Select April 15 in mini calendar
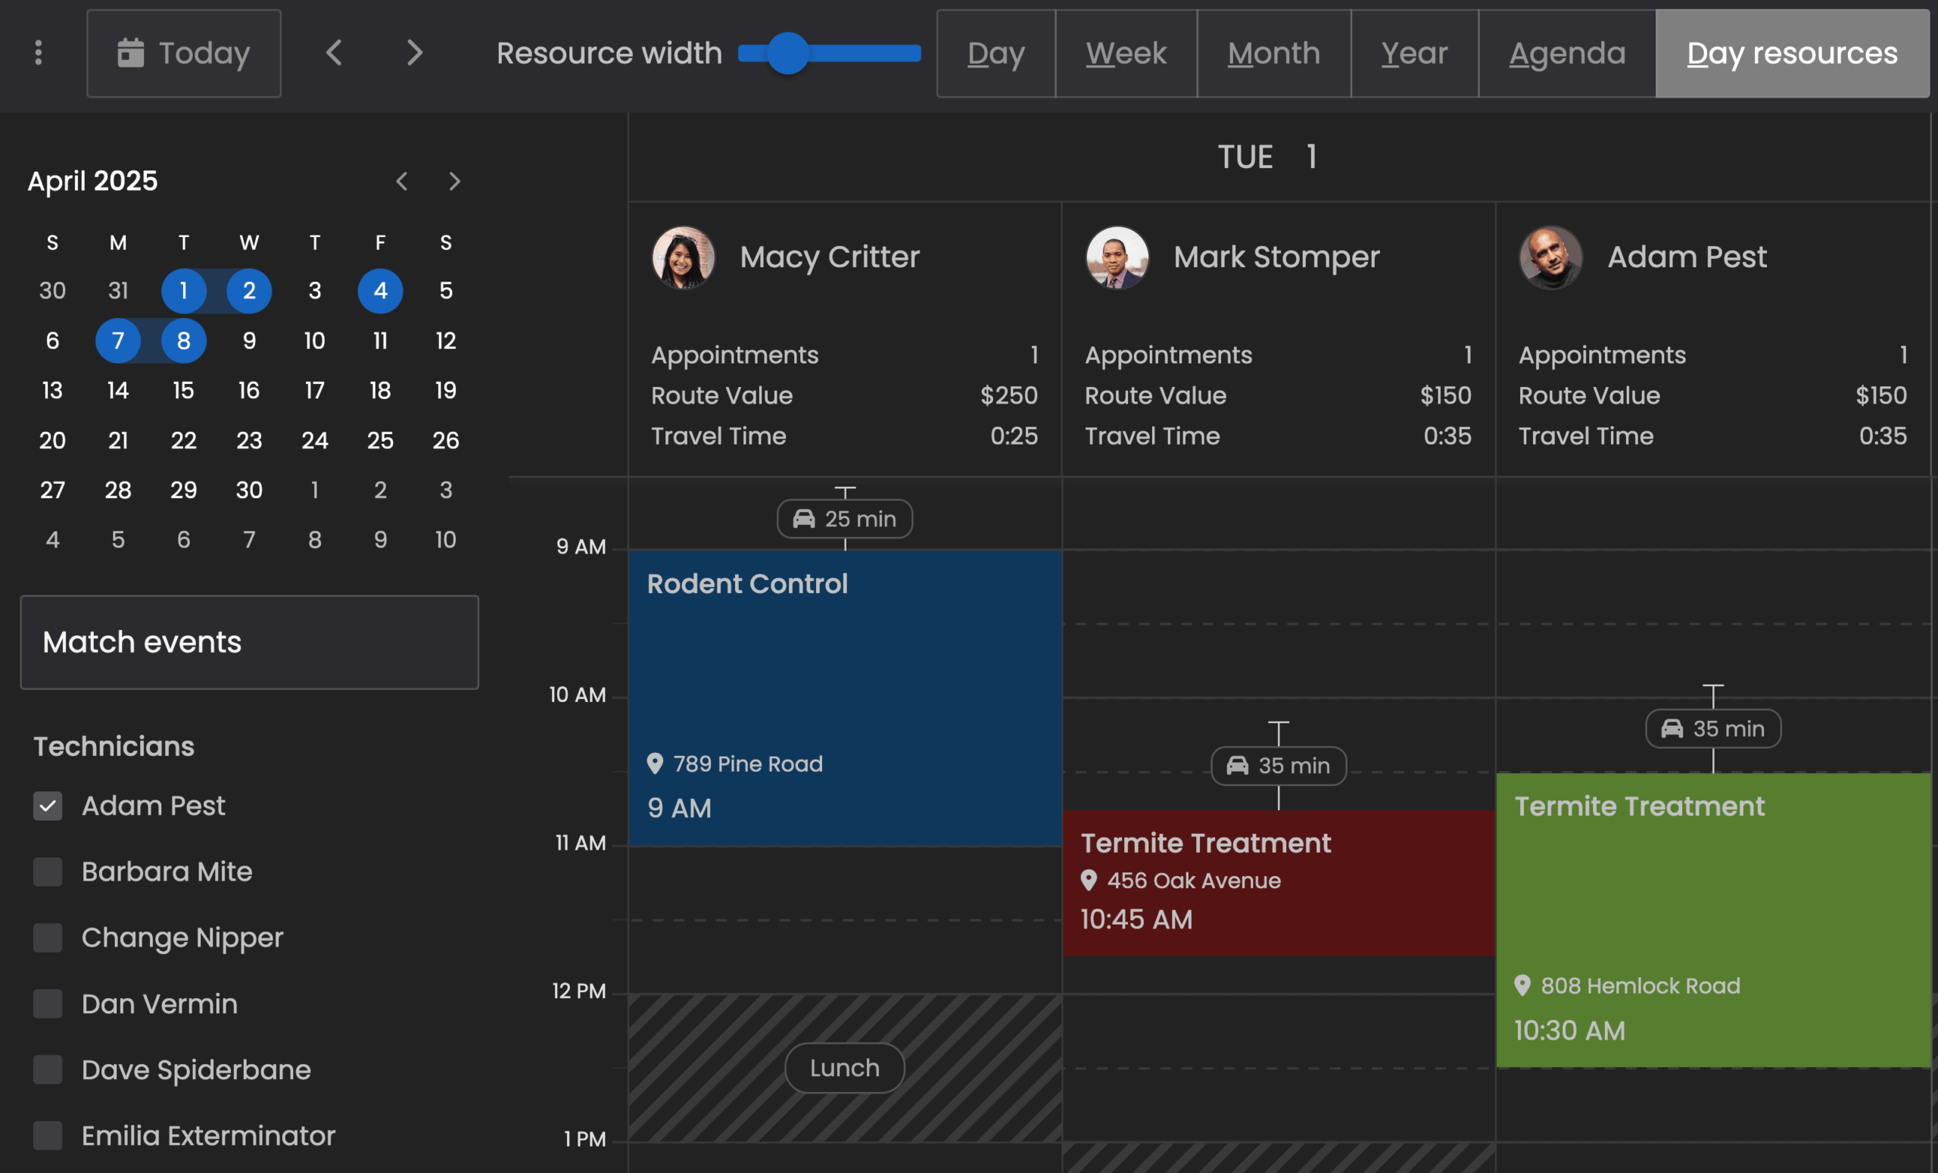 pos(183,390)
